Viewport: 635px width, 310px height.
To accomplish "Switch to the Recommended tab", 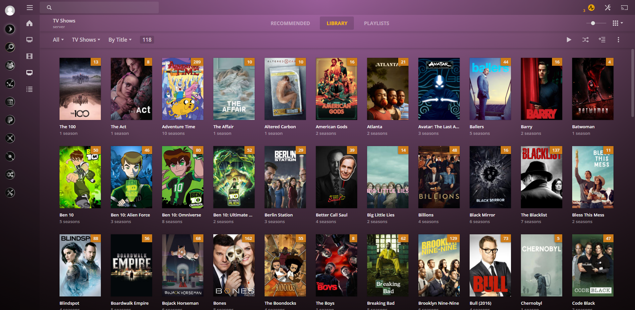I will point(290,23).
